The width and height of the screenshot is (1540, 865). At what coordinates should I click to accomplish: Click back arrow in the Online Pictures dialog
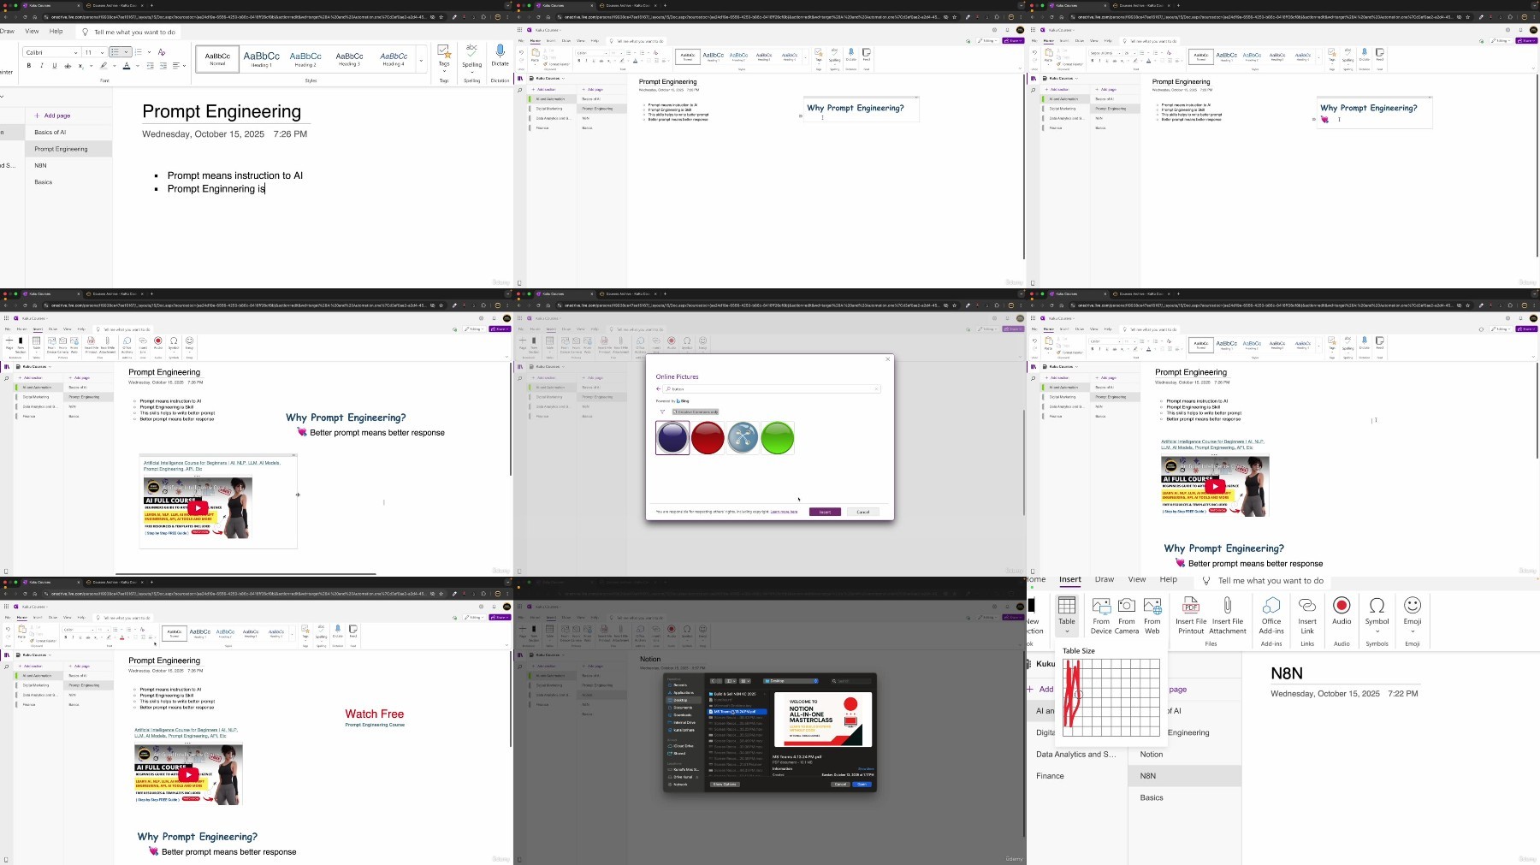pos(658,388)
